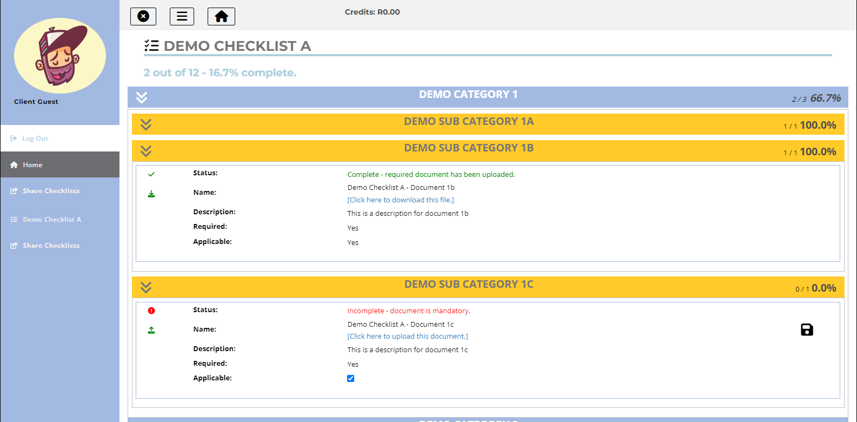Click the Home icon in the sidebar

(x=14, y=165)
